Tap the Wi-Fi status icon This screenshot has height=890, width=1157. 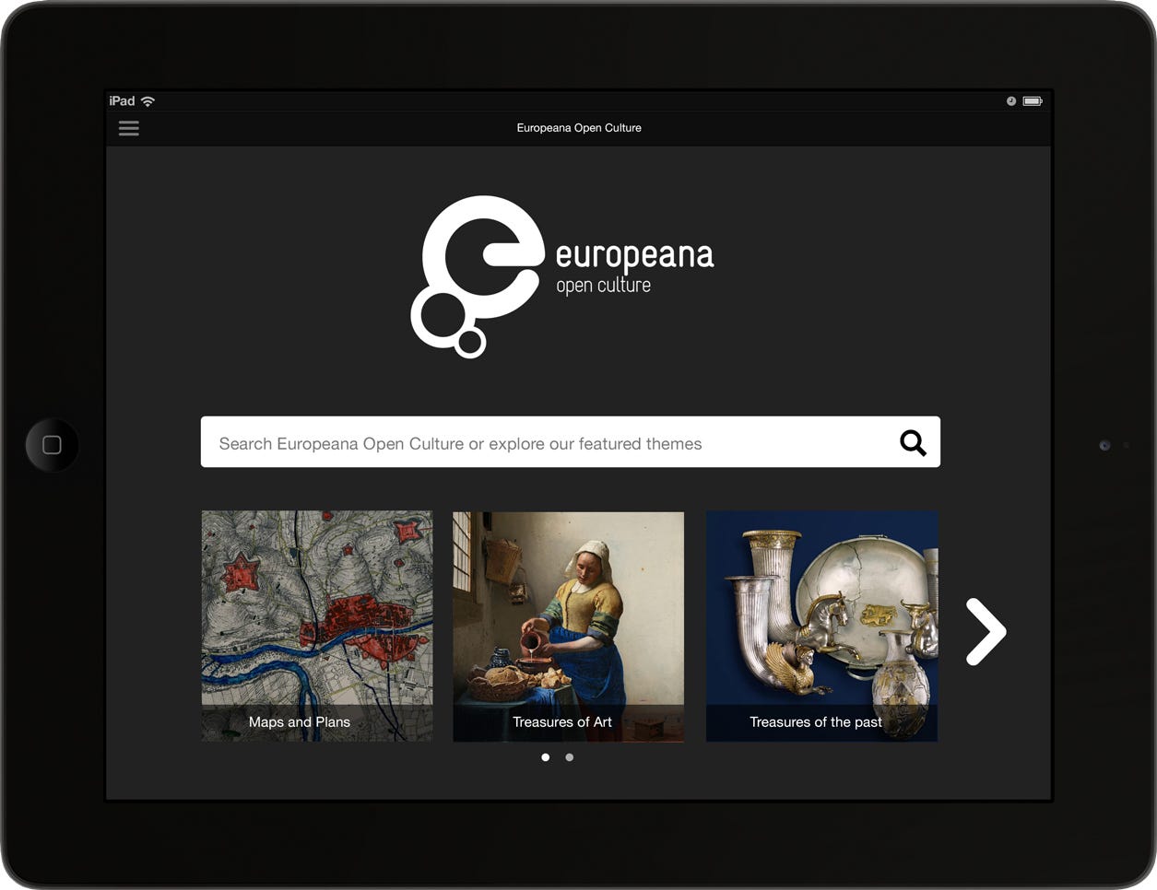pos(148,101)
